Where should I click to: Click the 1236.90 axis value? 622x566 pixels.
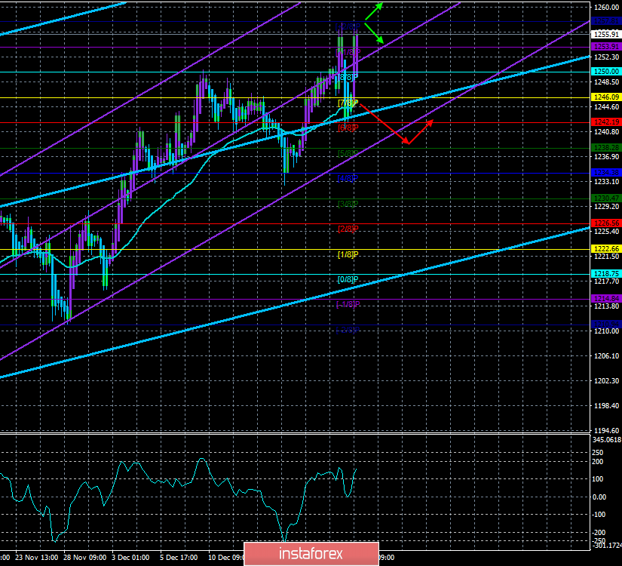(x=606, y=157)
